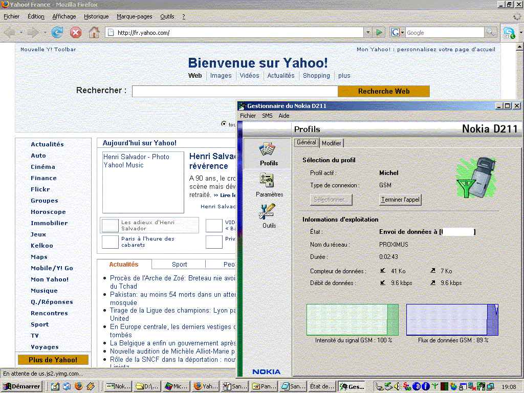The image size is (524, 393).
Task: Open the Affichage menu in Firefox
Action: 64,16
